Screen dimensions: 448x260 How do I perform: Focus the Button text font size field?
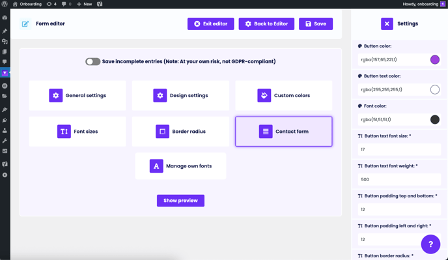click(399, 149)
